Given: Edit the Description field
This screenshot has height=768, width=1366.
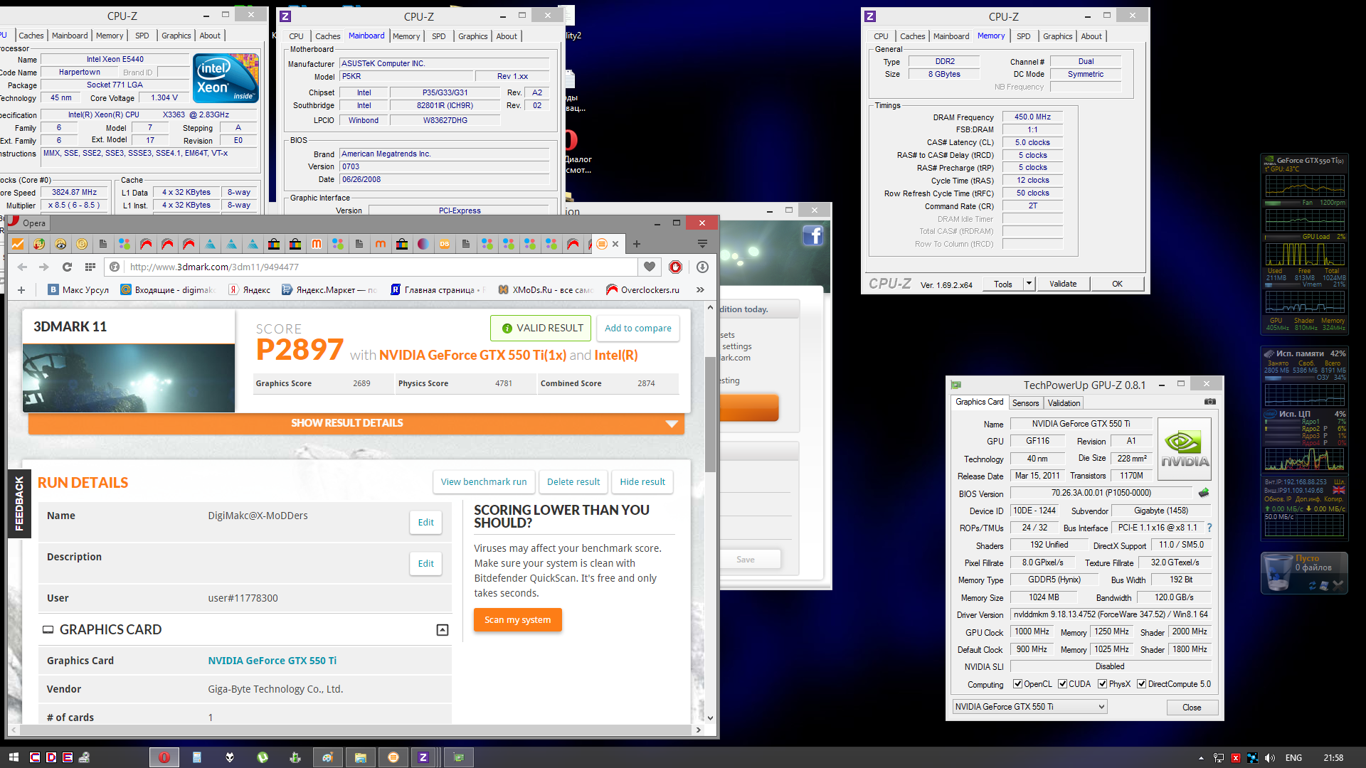Looking at the screenshot, I should pyautogui.click(x=425, y=563).
